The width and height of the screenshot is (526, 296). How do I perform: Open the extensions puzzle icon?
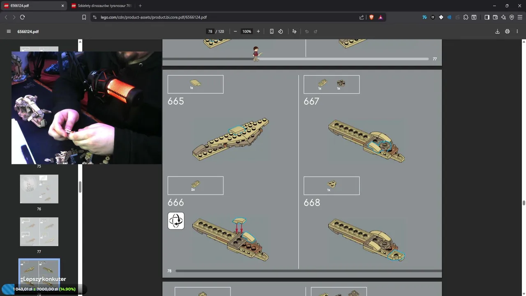click(x=466, y=17)
